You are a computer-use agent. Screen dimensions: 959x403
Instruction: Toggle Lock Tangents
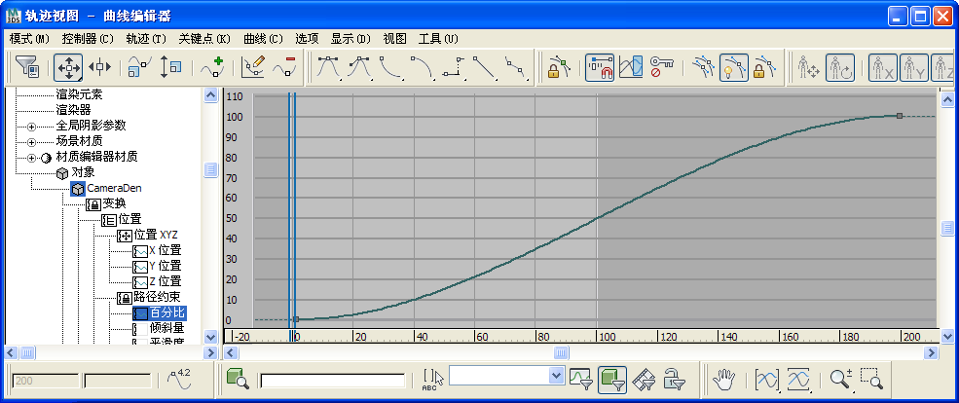[x=764, y=67]
